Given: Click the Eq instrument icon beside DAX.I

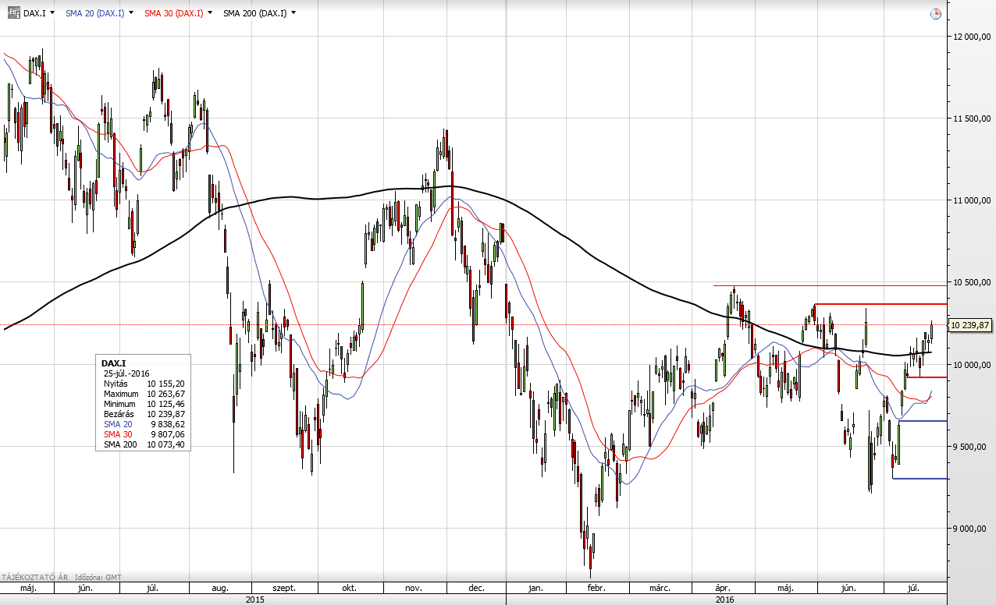Looking at the screenshot, I should coord(13,12).
